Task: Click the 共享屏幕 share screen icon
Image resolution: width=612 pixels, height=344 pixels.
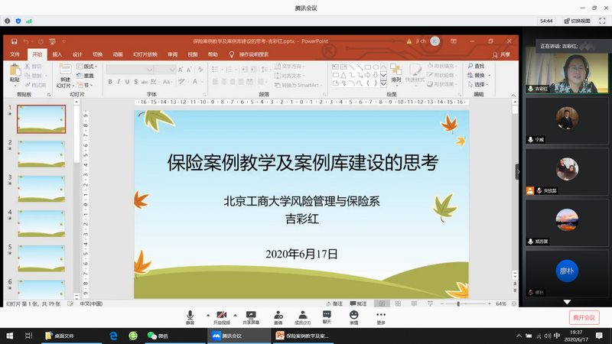Action: pos(250,316)
